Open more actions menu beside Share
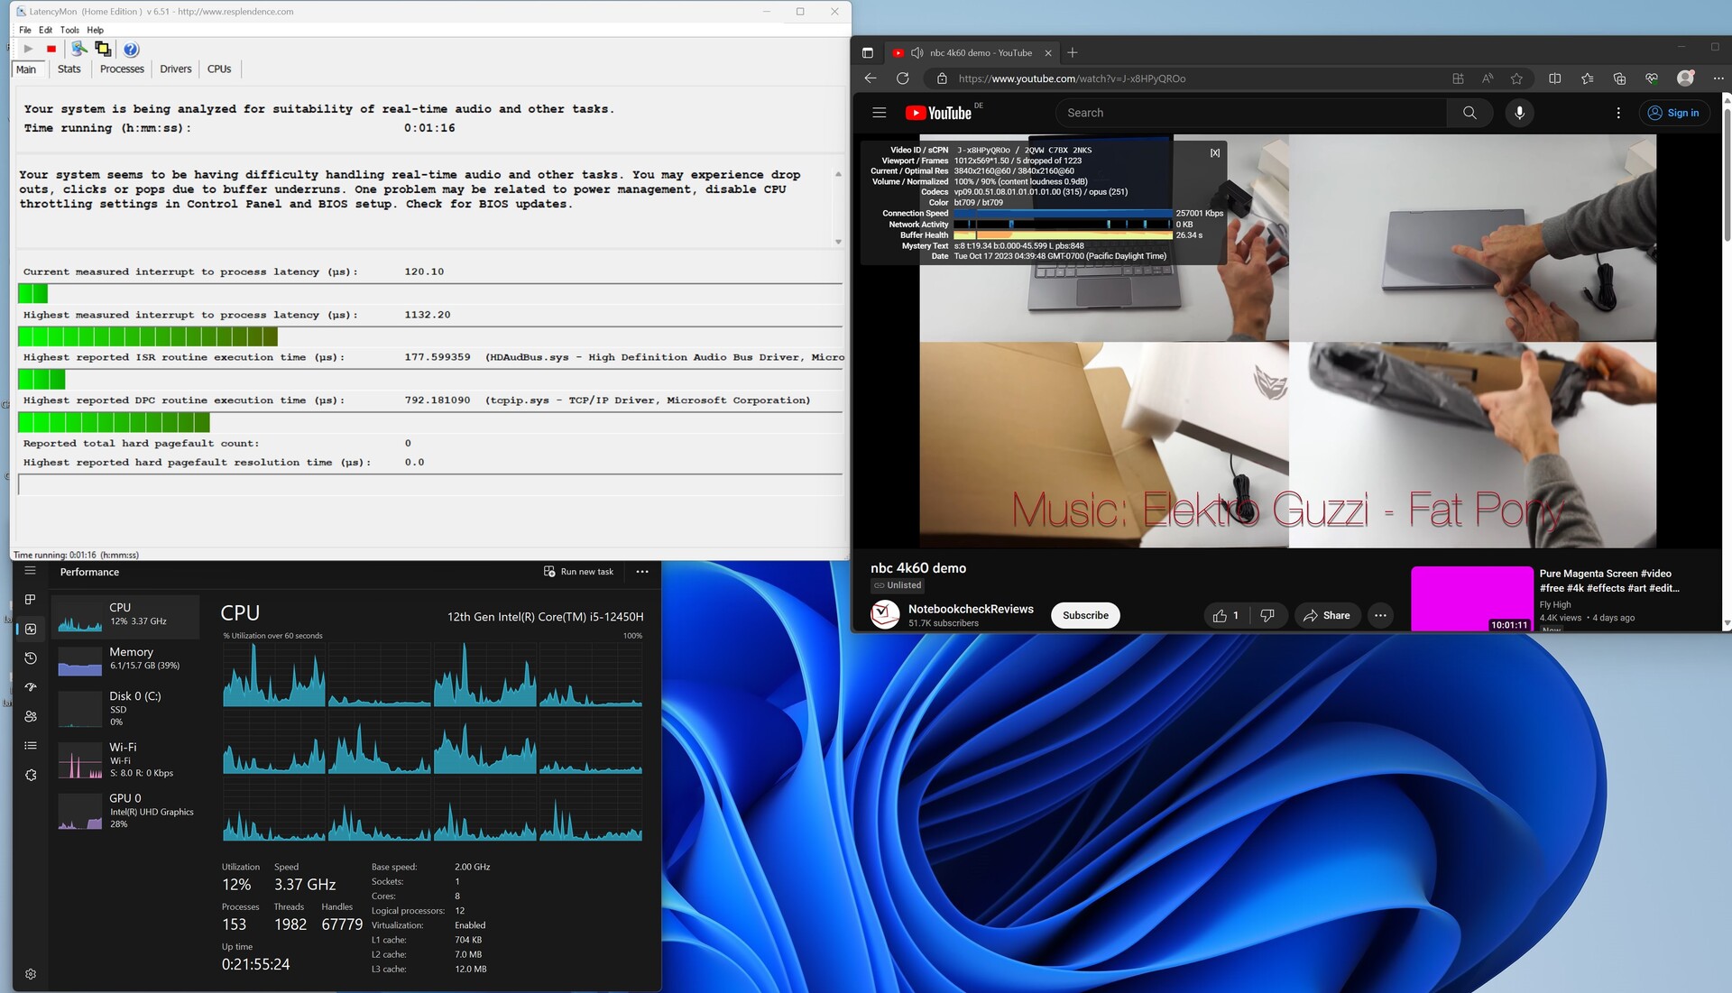The image size is (1732, 993). 1380,615
